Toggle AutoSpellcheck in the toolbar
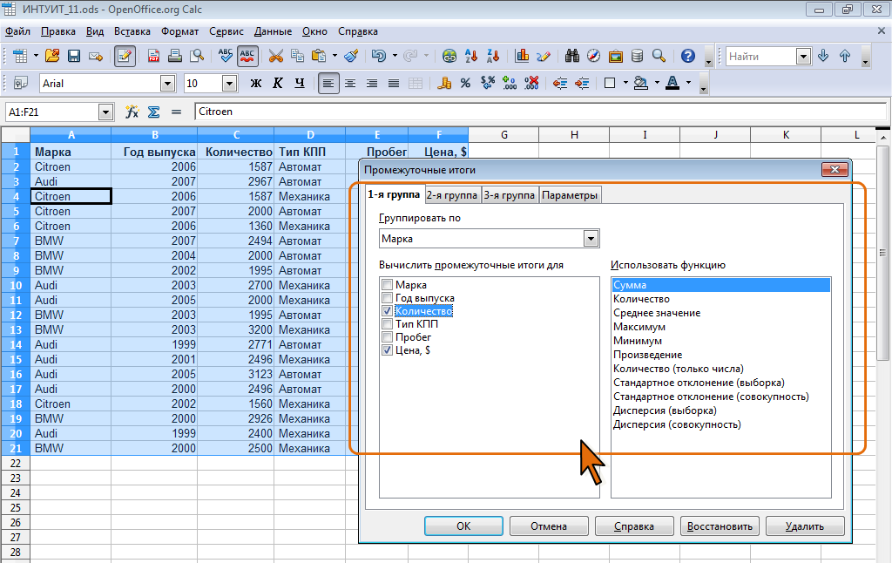Image resolution: width=892 pixels, height=563 pixels. pos(247,56)
